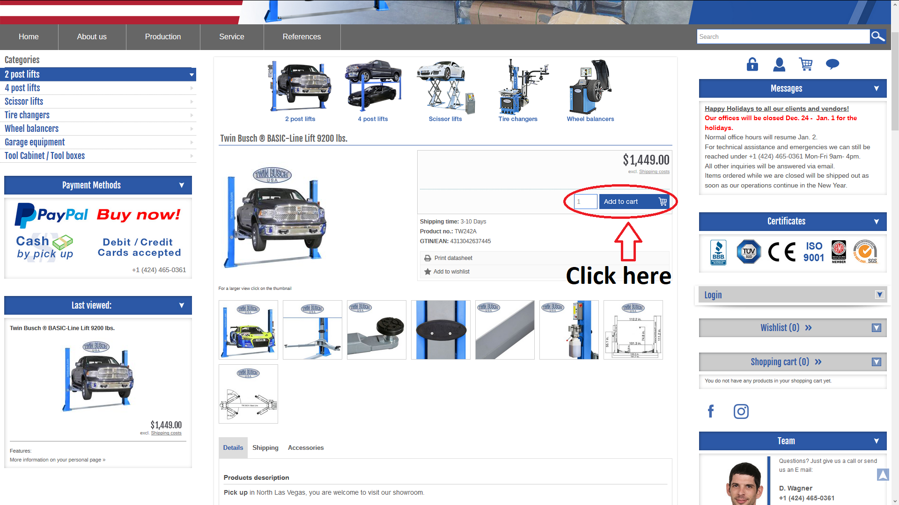Screen dimensions: 899x505
Task: Click the CE certificate logo
Action: pyautogui.click(x=781, y=252)
